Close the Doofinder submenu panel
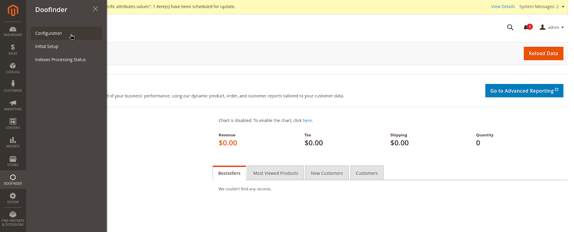This screenshot has width=574, height=232. click(95, 9)
